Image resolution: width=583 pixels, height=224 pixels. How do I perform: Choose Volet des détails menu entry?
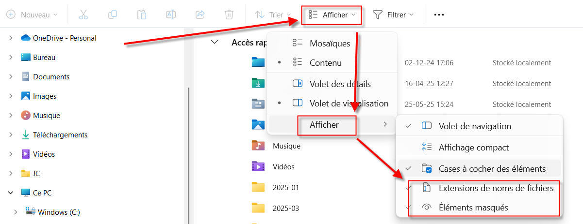[340, 84]
